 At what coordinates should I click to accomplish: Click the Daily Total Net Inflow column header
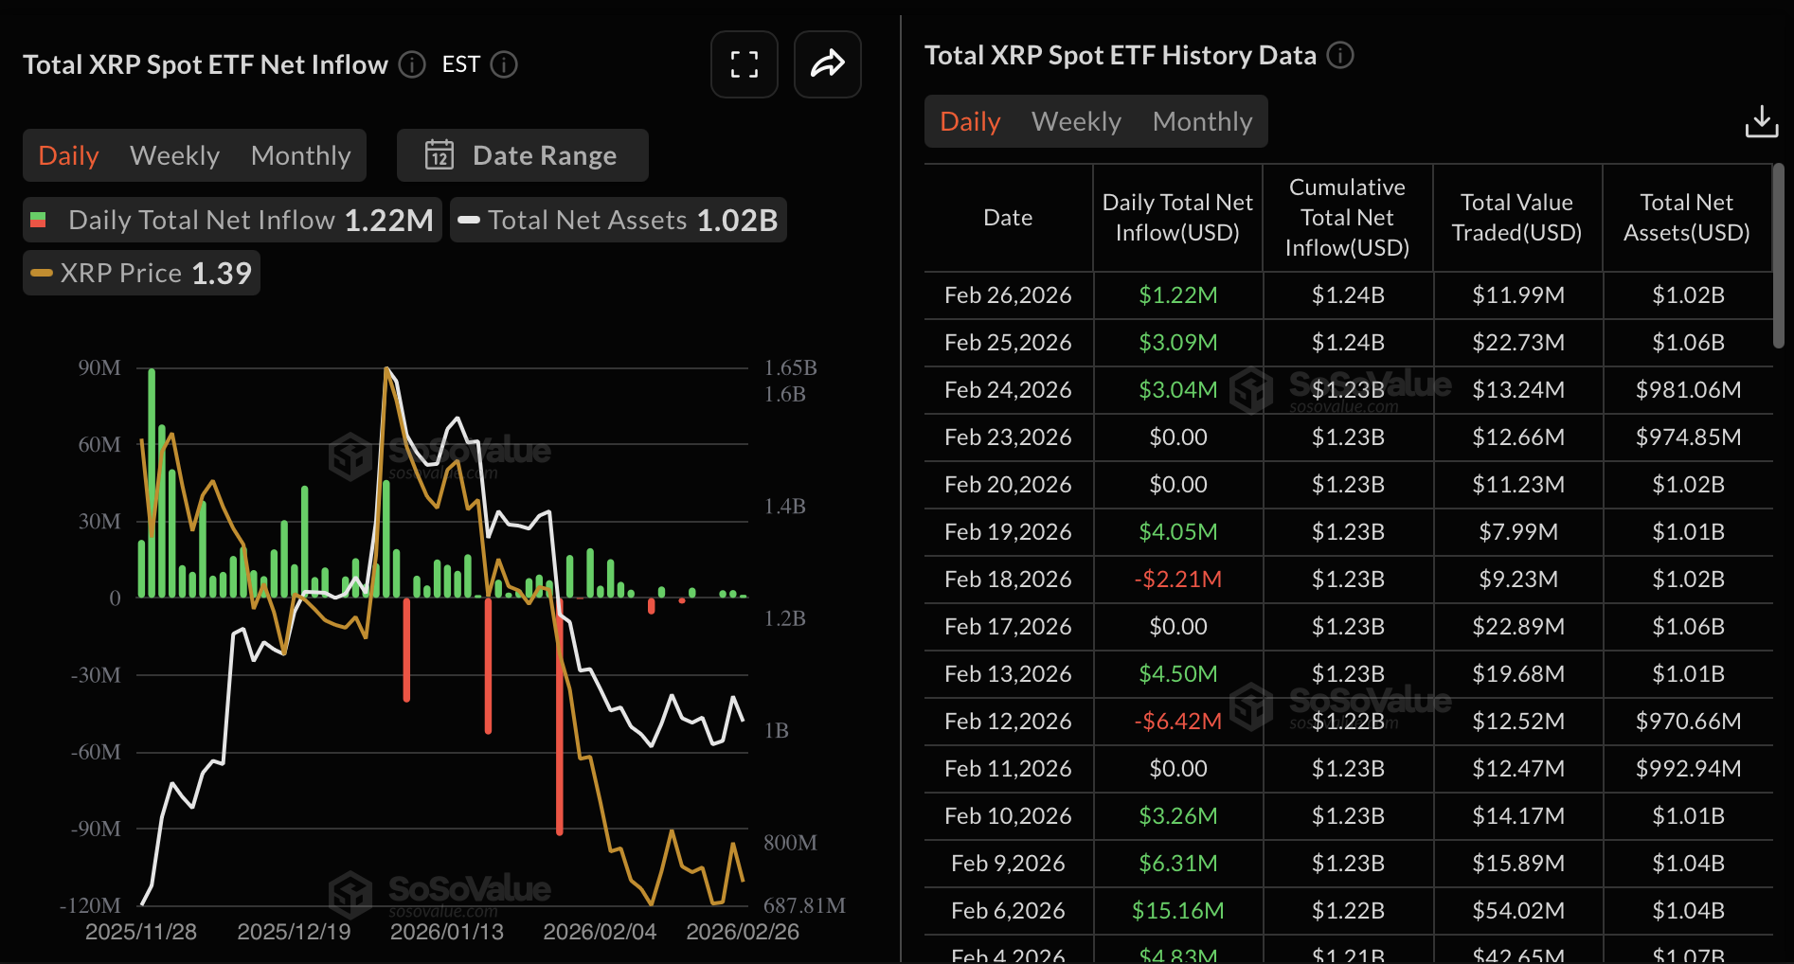tap(1177, 218)
